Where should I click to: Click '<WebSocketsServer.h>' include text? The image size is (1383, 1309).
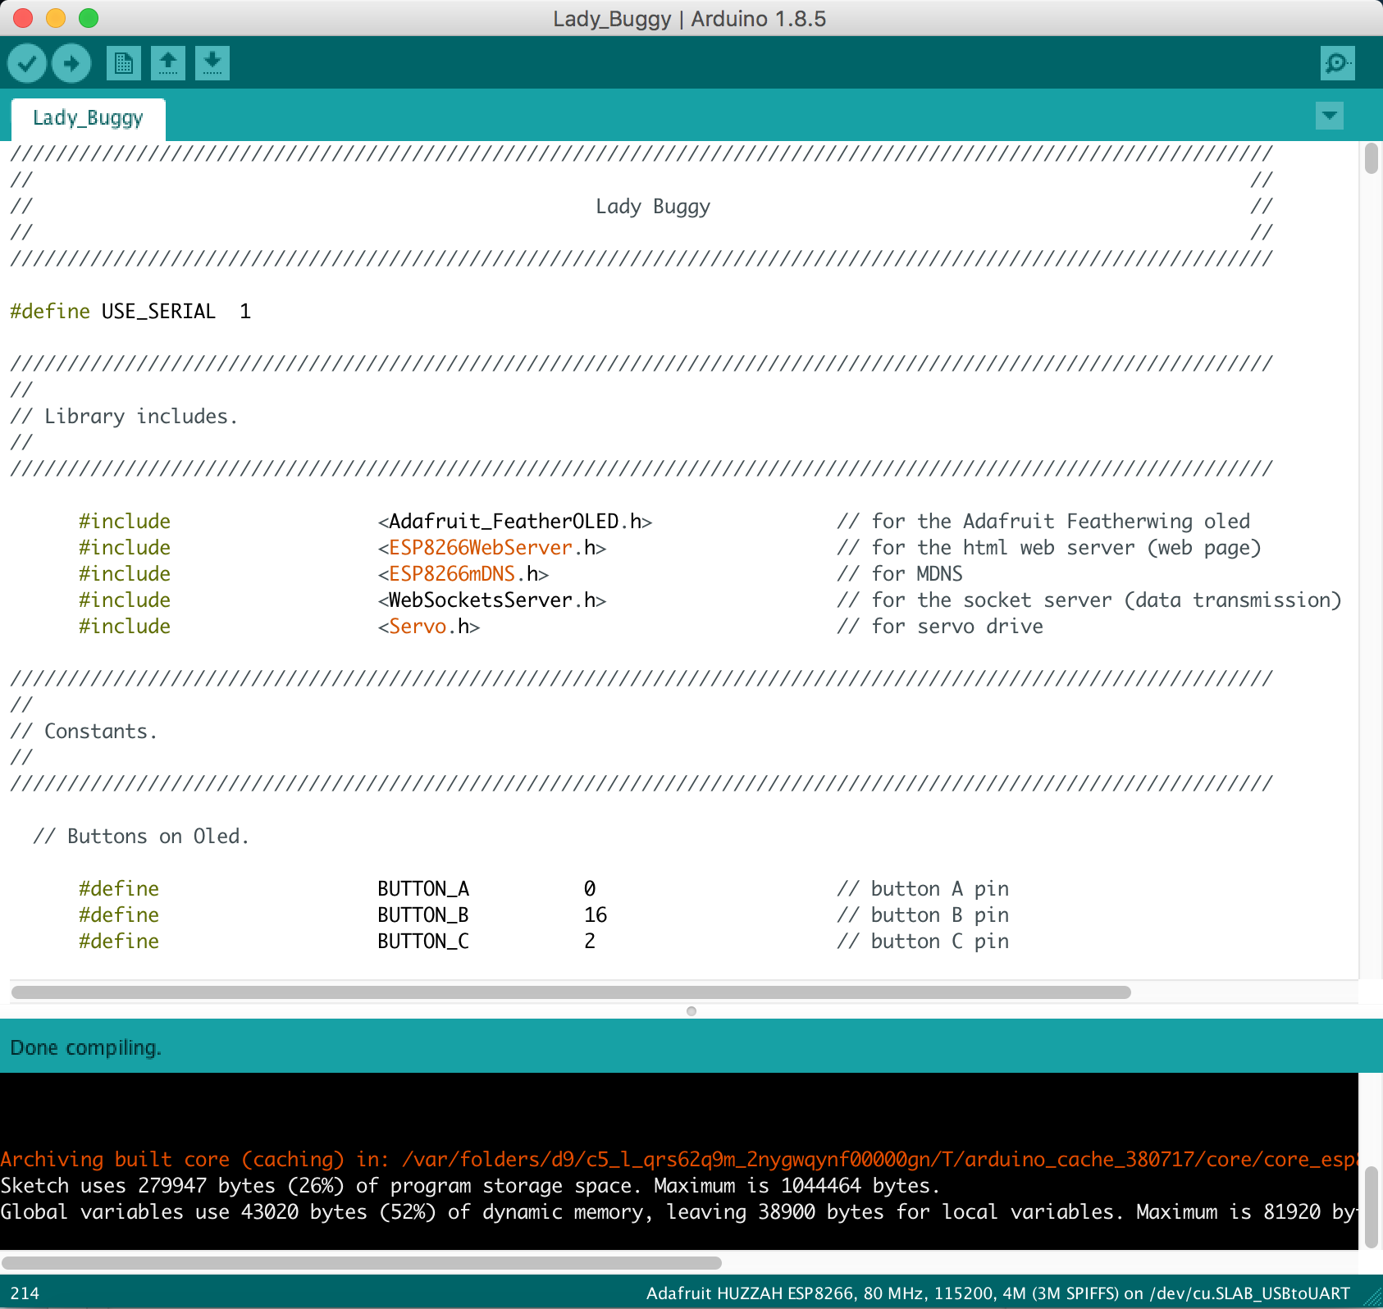tap(492, 600)
